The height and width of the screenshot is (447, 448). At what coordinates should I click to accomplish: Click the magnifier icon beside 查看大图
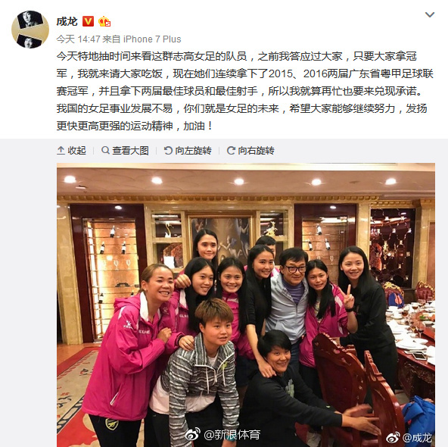click(x=105, y=150)
